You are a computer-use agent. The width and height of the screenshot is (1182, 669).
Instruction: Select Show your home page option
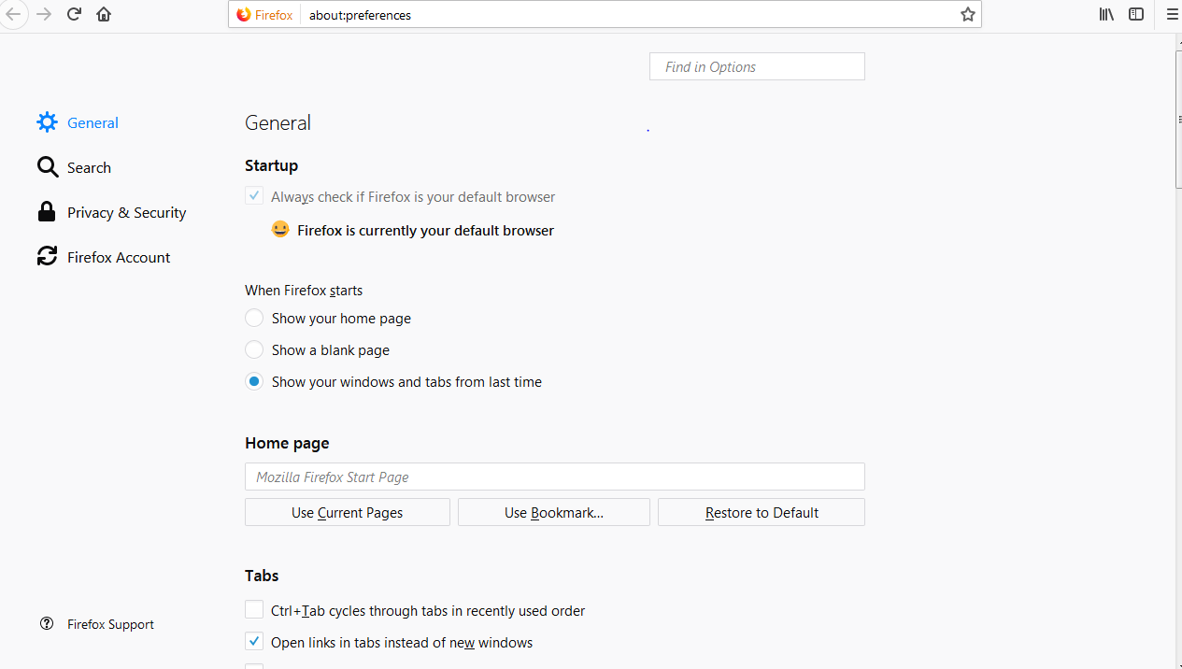point(254,319)
